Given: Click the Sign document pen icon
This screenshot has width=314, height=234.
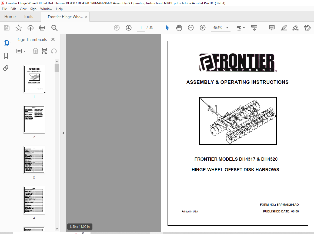Looking at the screenshot, I should 295,28.
